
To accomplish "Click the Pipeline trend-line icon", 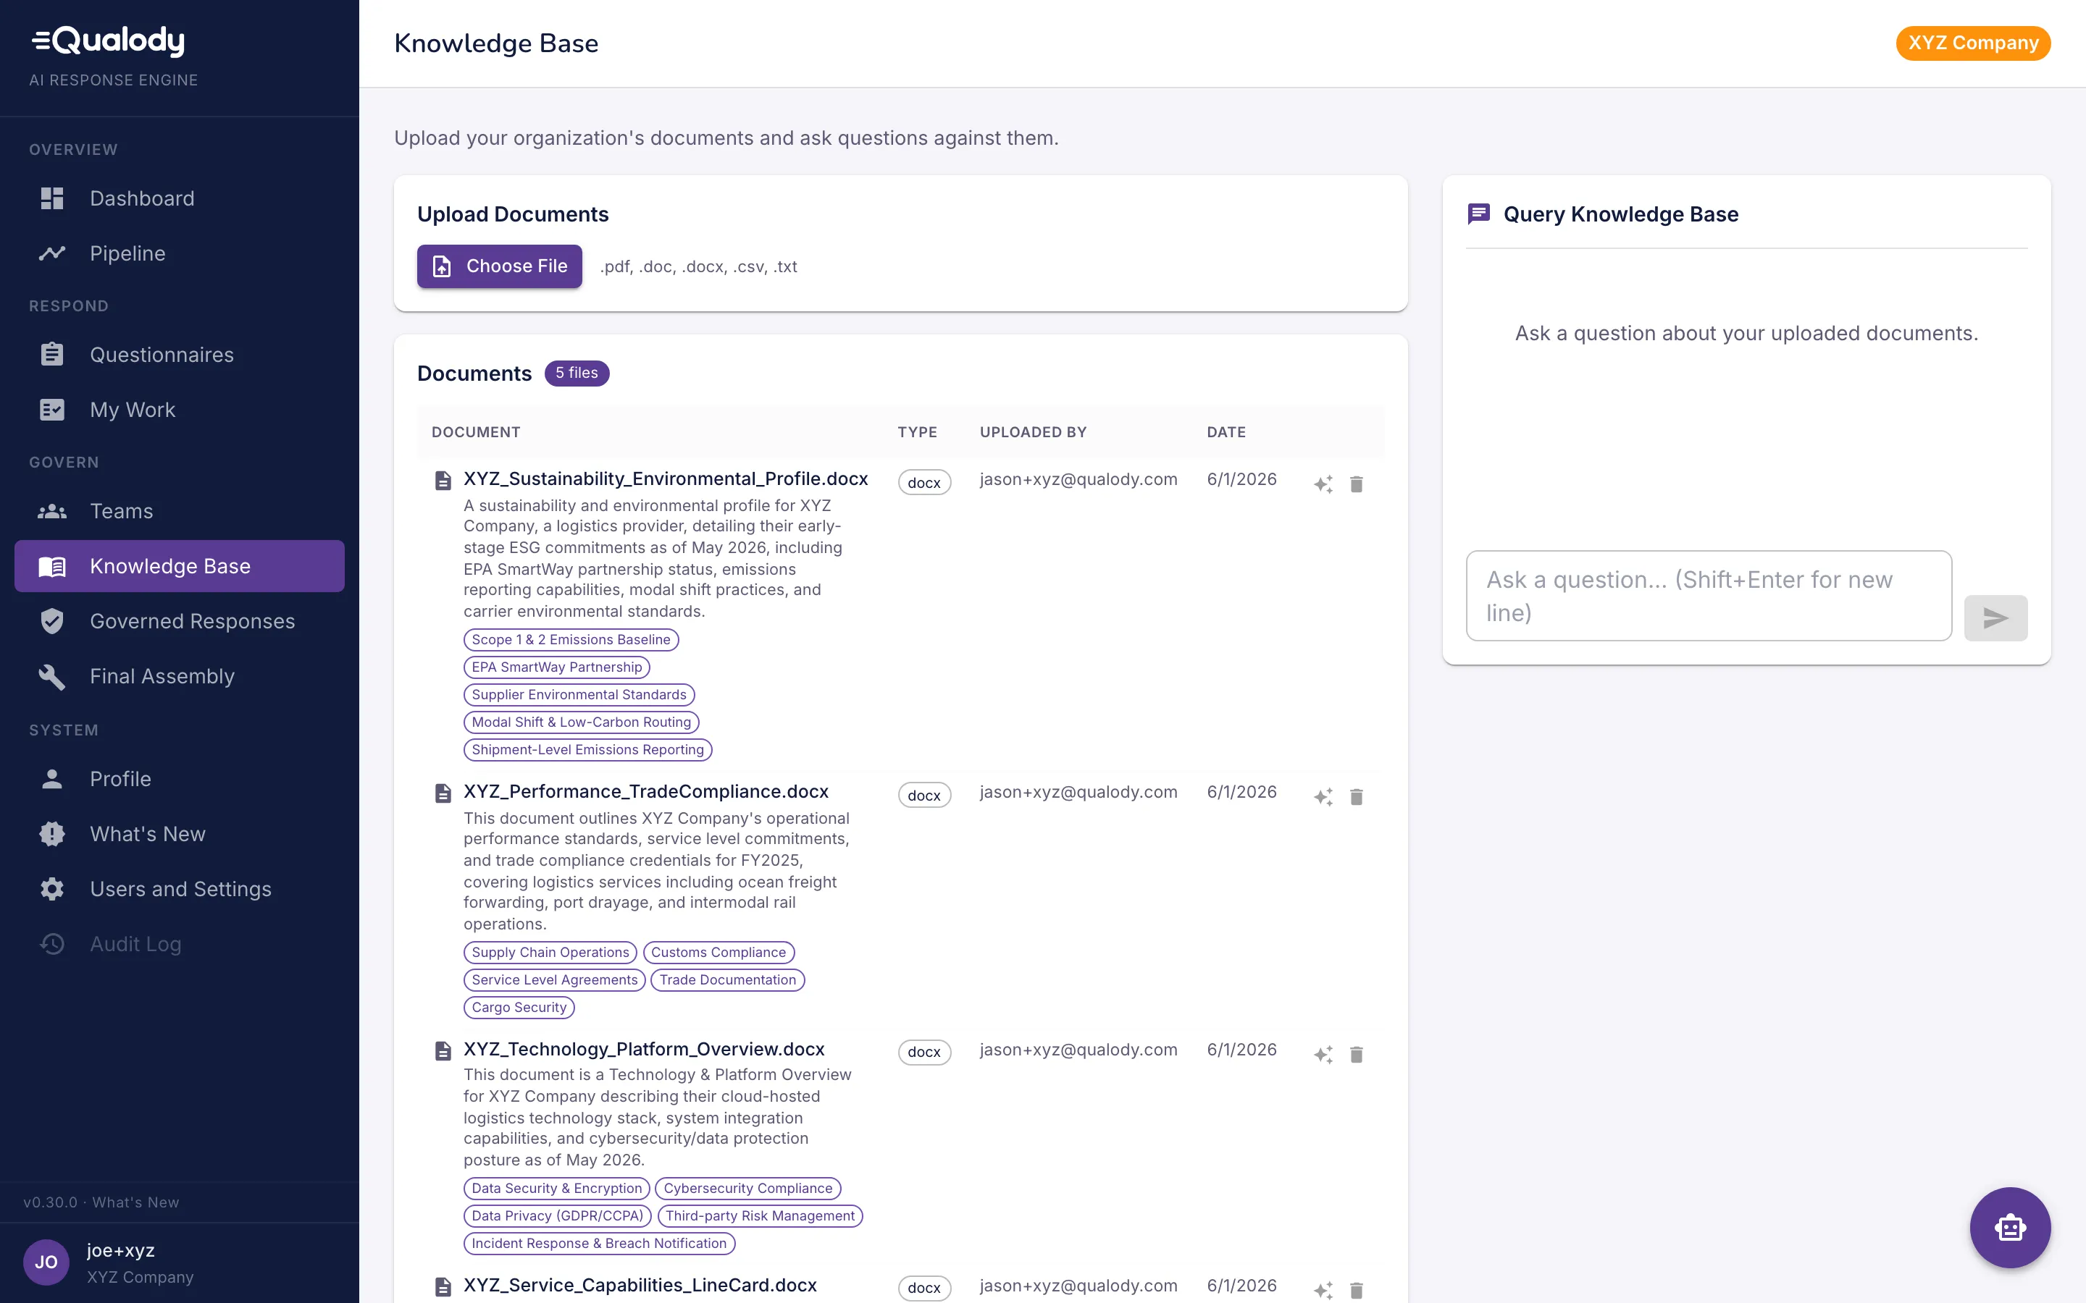I will coord(51,253).
